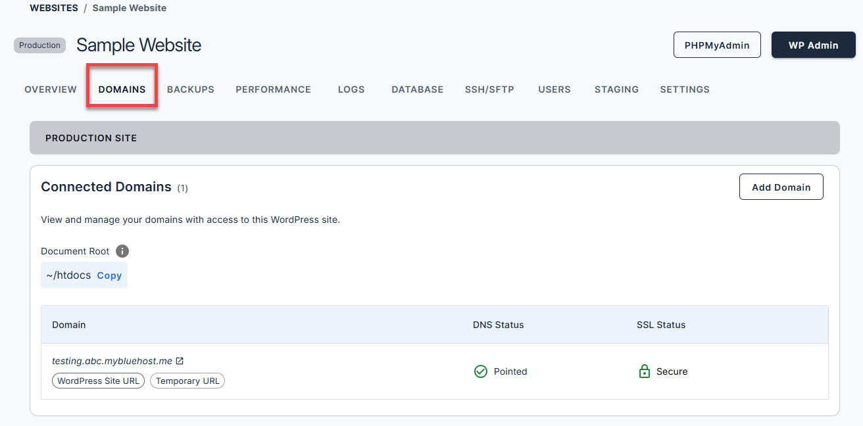This screenshot has width=863, height=426.
Task: Navigate back via the WEBSITES breadcrumb
Action: (54, 8)
